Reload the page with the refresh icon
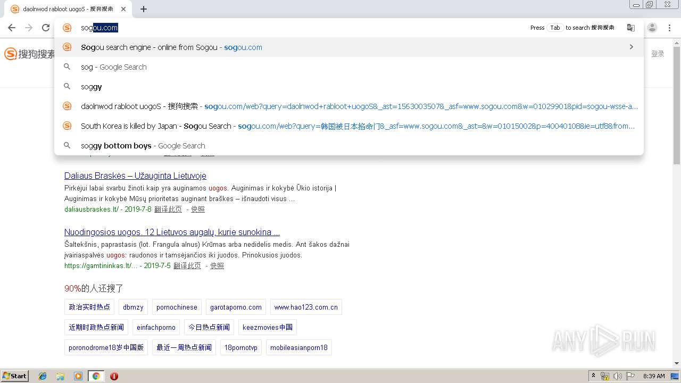 [x=46, y=28]
